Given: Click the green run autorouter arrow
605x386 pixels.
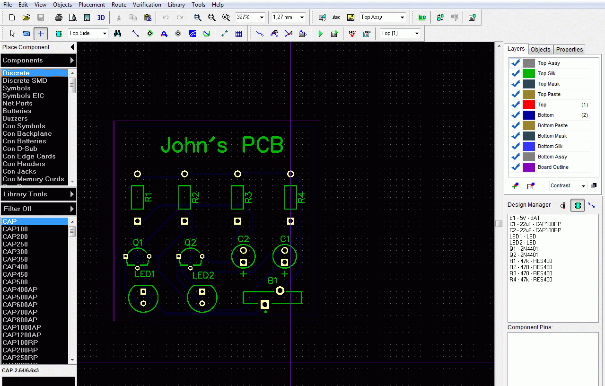Looking at the screenshot, I should tap(320, 34).
